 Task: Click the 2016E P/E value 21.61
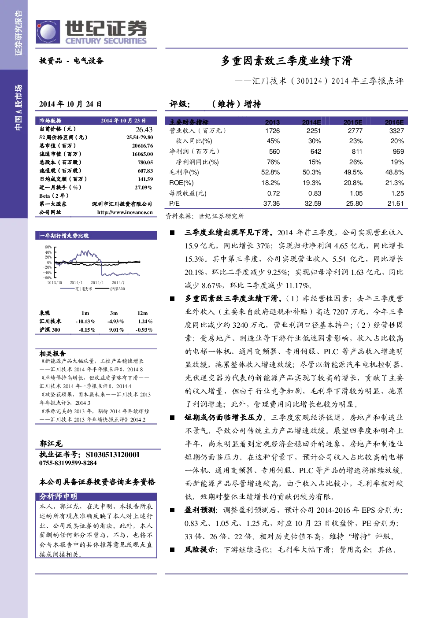pyautogui.click(x=396, y=204)
